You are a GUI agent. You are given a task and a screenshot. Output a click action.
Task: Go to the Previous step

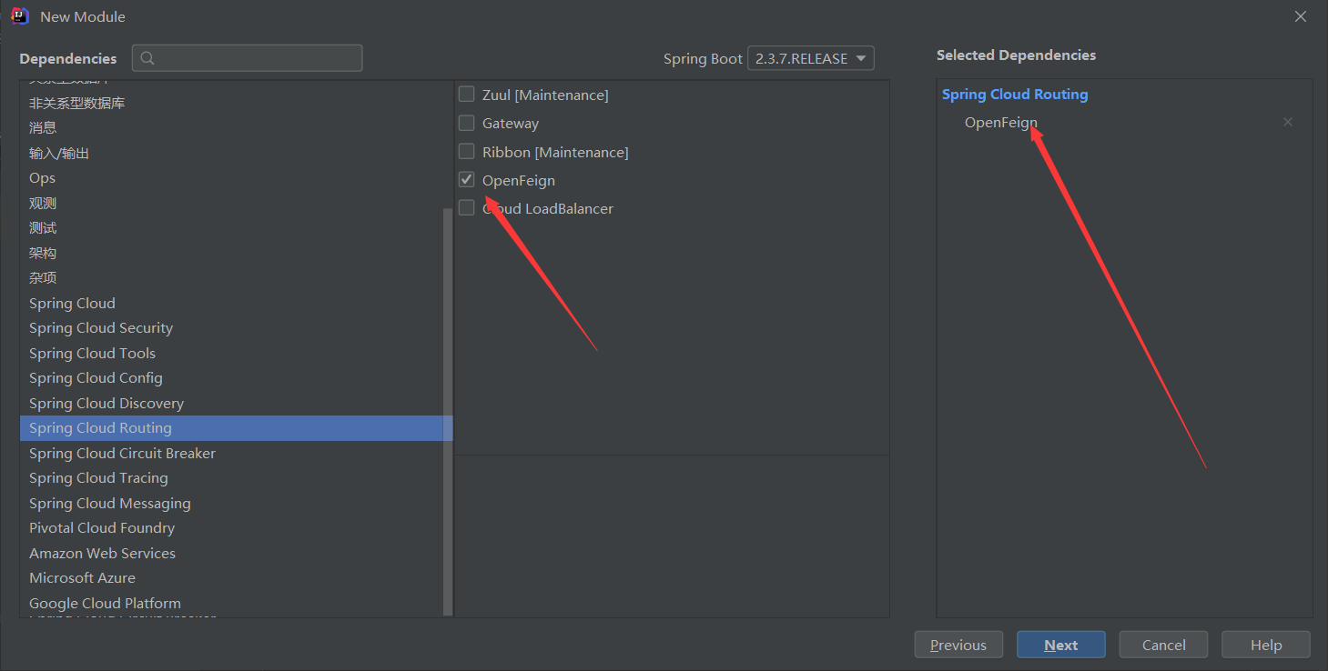click(958, 645)
